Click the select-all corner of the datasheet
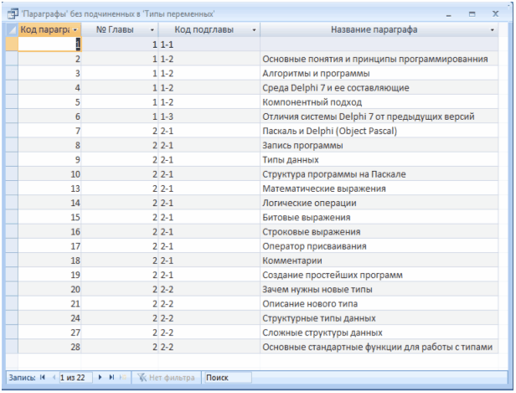516x393 pixels. point(12,29)
